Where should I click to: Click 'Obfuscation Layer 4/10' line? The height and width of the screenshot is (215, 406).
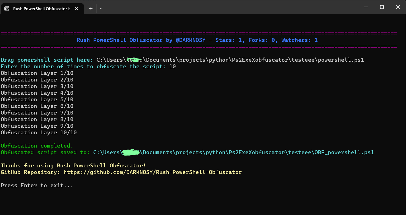point(37,93)
